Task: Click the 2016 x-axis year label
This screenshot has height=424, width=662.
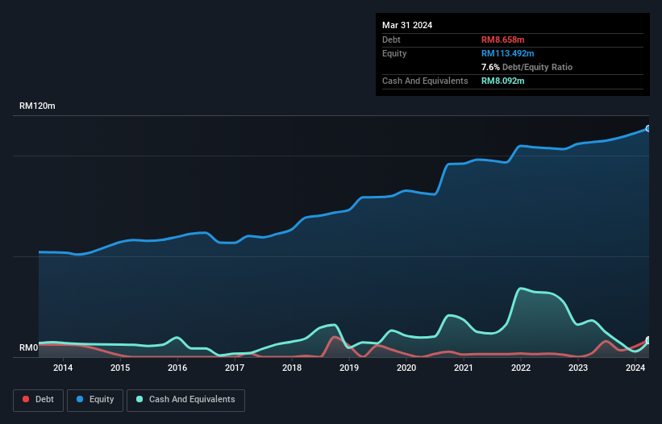Action: coord(177,368)
